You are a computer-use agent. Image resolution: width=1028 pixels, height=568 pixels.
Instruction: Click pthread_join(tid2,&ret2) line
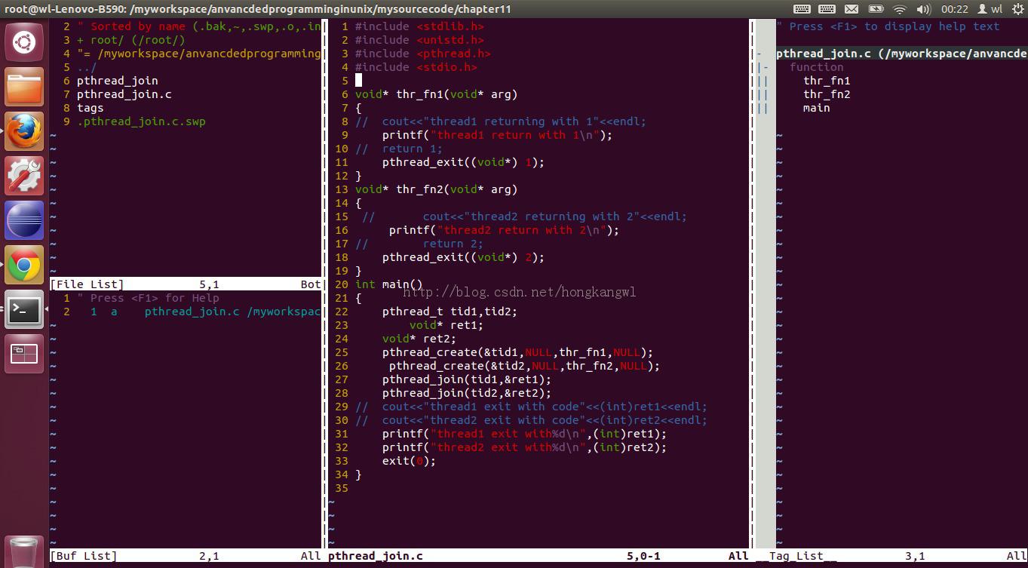pos(466,393)
